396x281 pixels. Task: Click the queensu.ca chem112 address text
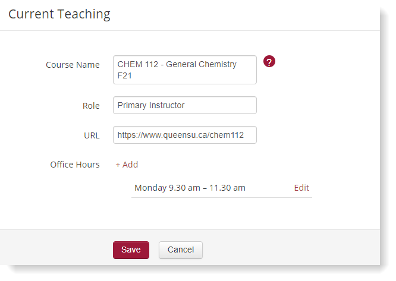pyautogui.click(x=181, y=135)
